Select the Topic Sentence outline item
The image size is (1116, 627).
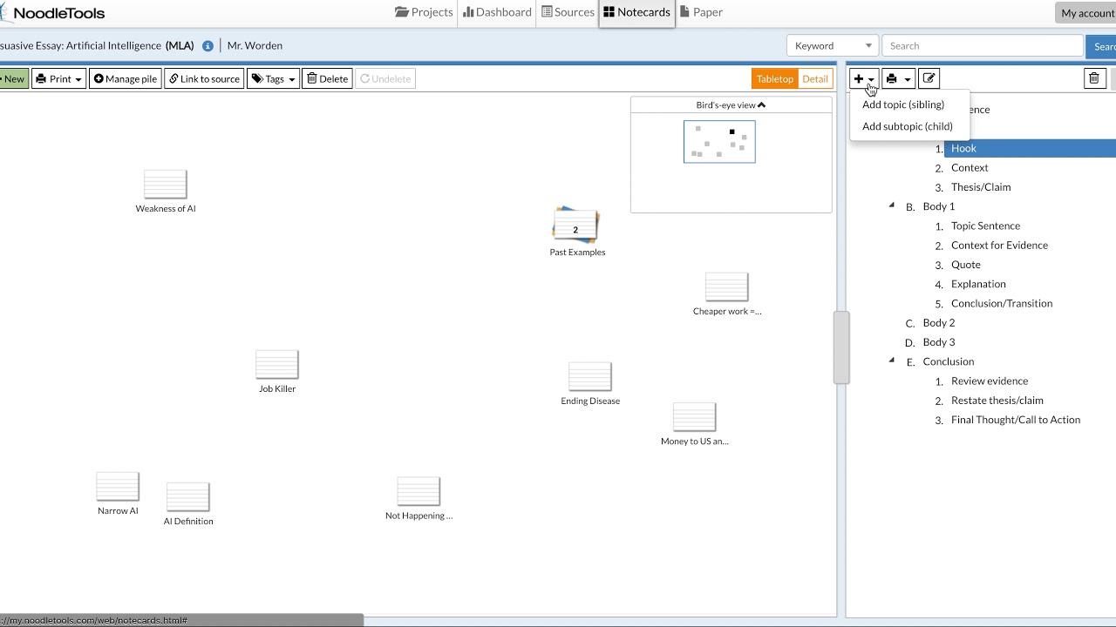985,226
